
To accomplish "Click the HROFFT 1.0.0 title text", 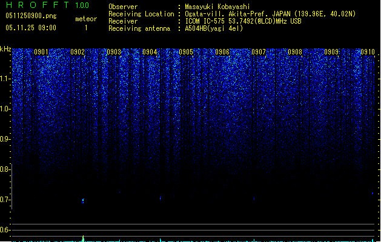I will (48, 5).
